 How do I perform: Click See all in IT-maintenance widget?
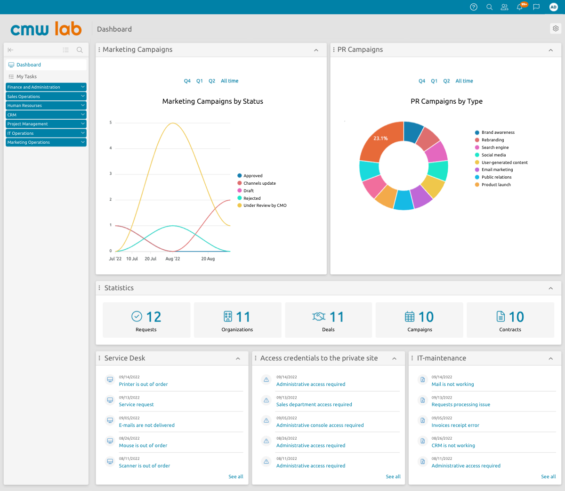click(x=549, y=477)
